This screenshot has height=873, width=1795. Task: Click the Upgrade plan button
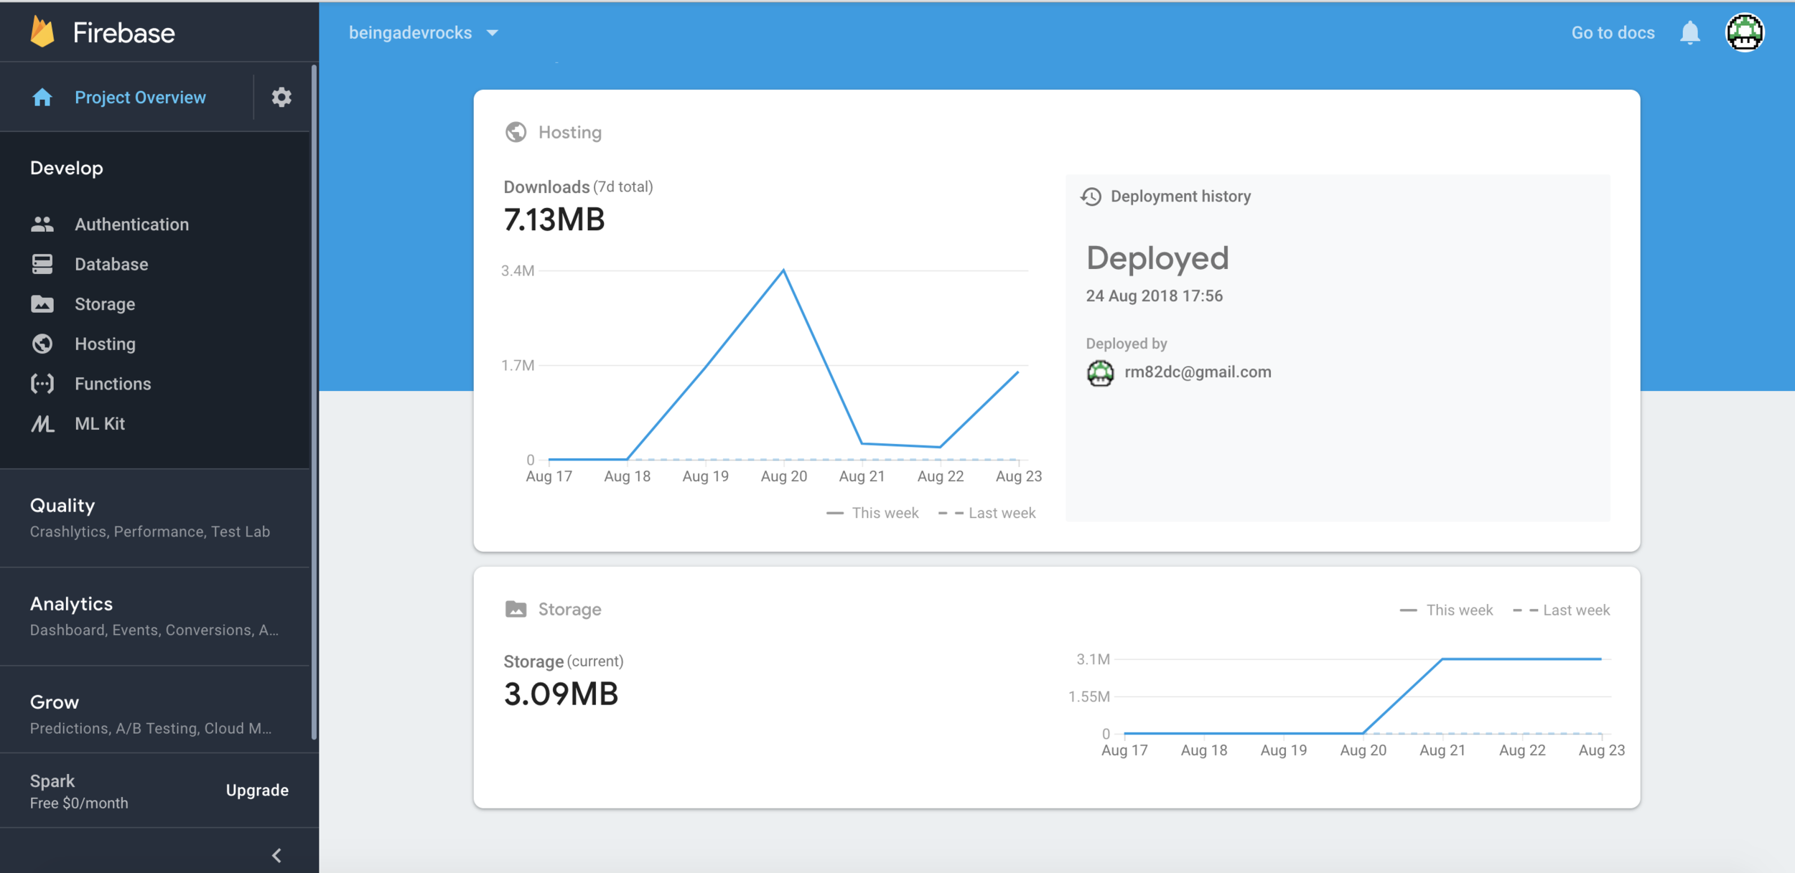point(257,790)
